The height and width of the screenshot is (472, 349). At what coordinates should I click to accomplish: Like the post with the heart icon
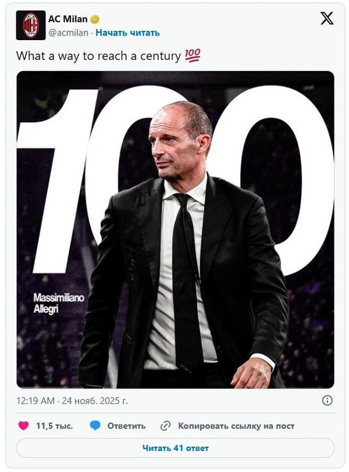23,426
